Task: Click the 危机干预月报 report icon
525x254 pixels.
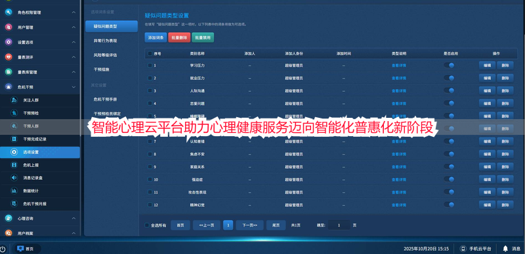Action: pos(14,204)
